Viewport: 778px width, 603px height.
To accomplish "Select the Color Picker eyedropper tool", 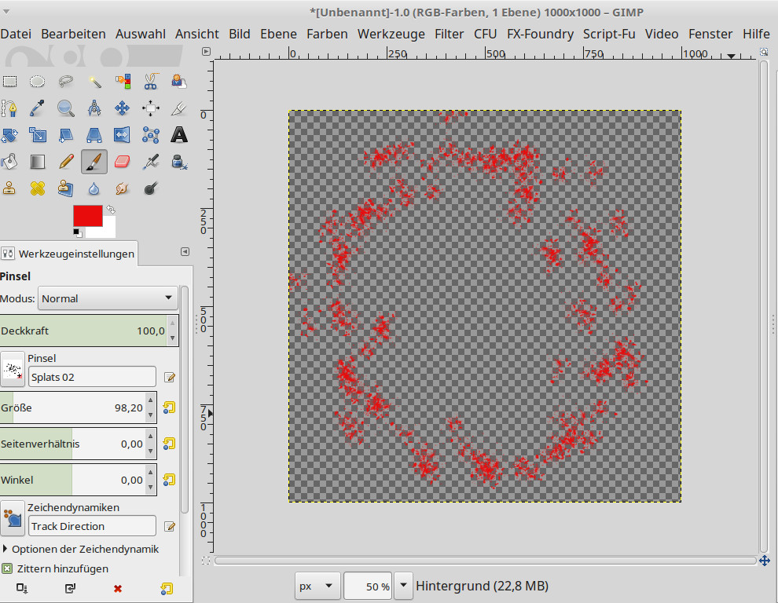I will (x=38, y=108).
